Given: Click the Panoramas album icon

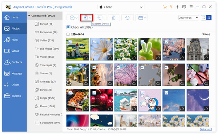Looking at the screenshot, I should coord(37,32).
